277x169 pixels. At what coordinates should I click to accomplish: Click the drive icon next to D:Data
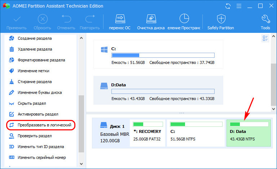click(x=104, y=86)
